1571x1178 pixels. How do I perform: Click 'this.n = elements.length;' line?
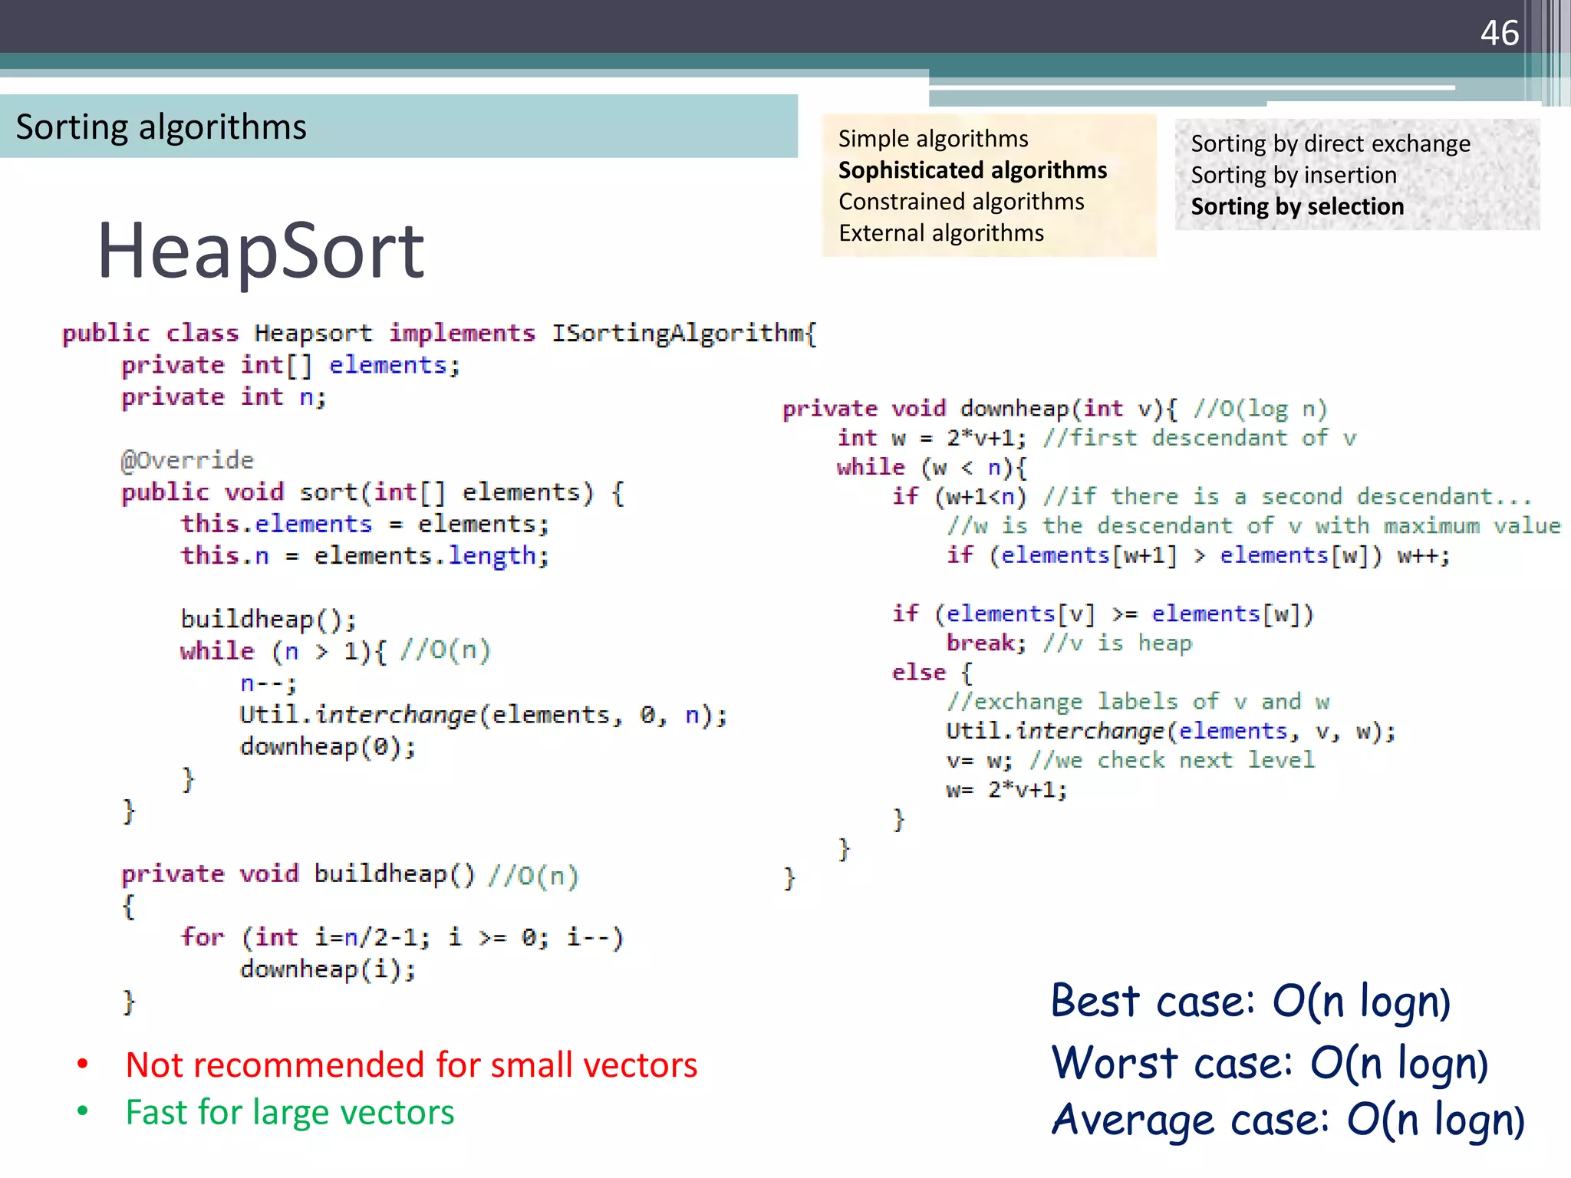coord(365,556)
